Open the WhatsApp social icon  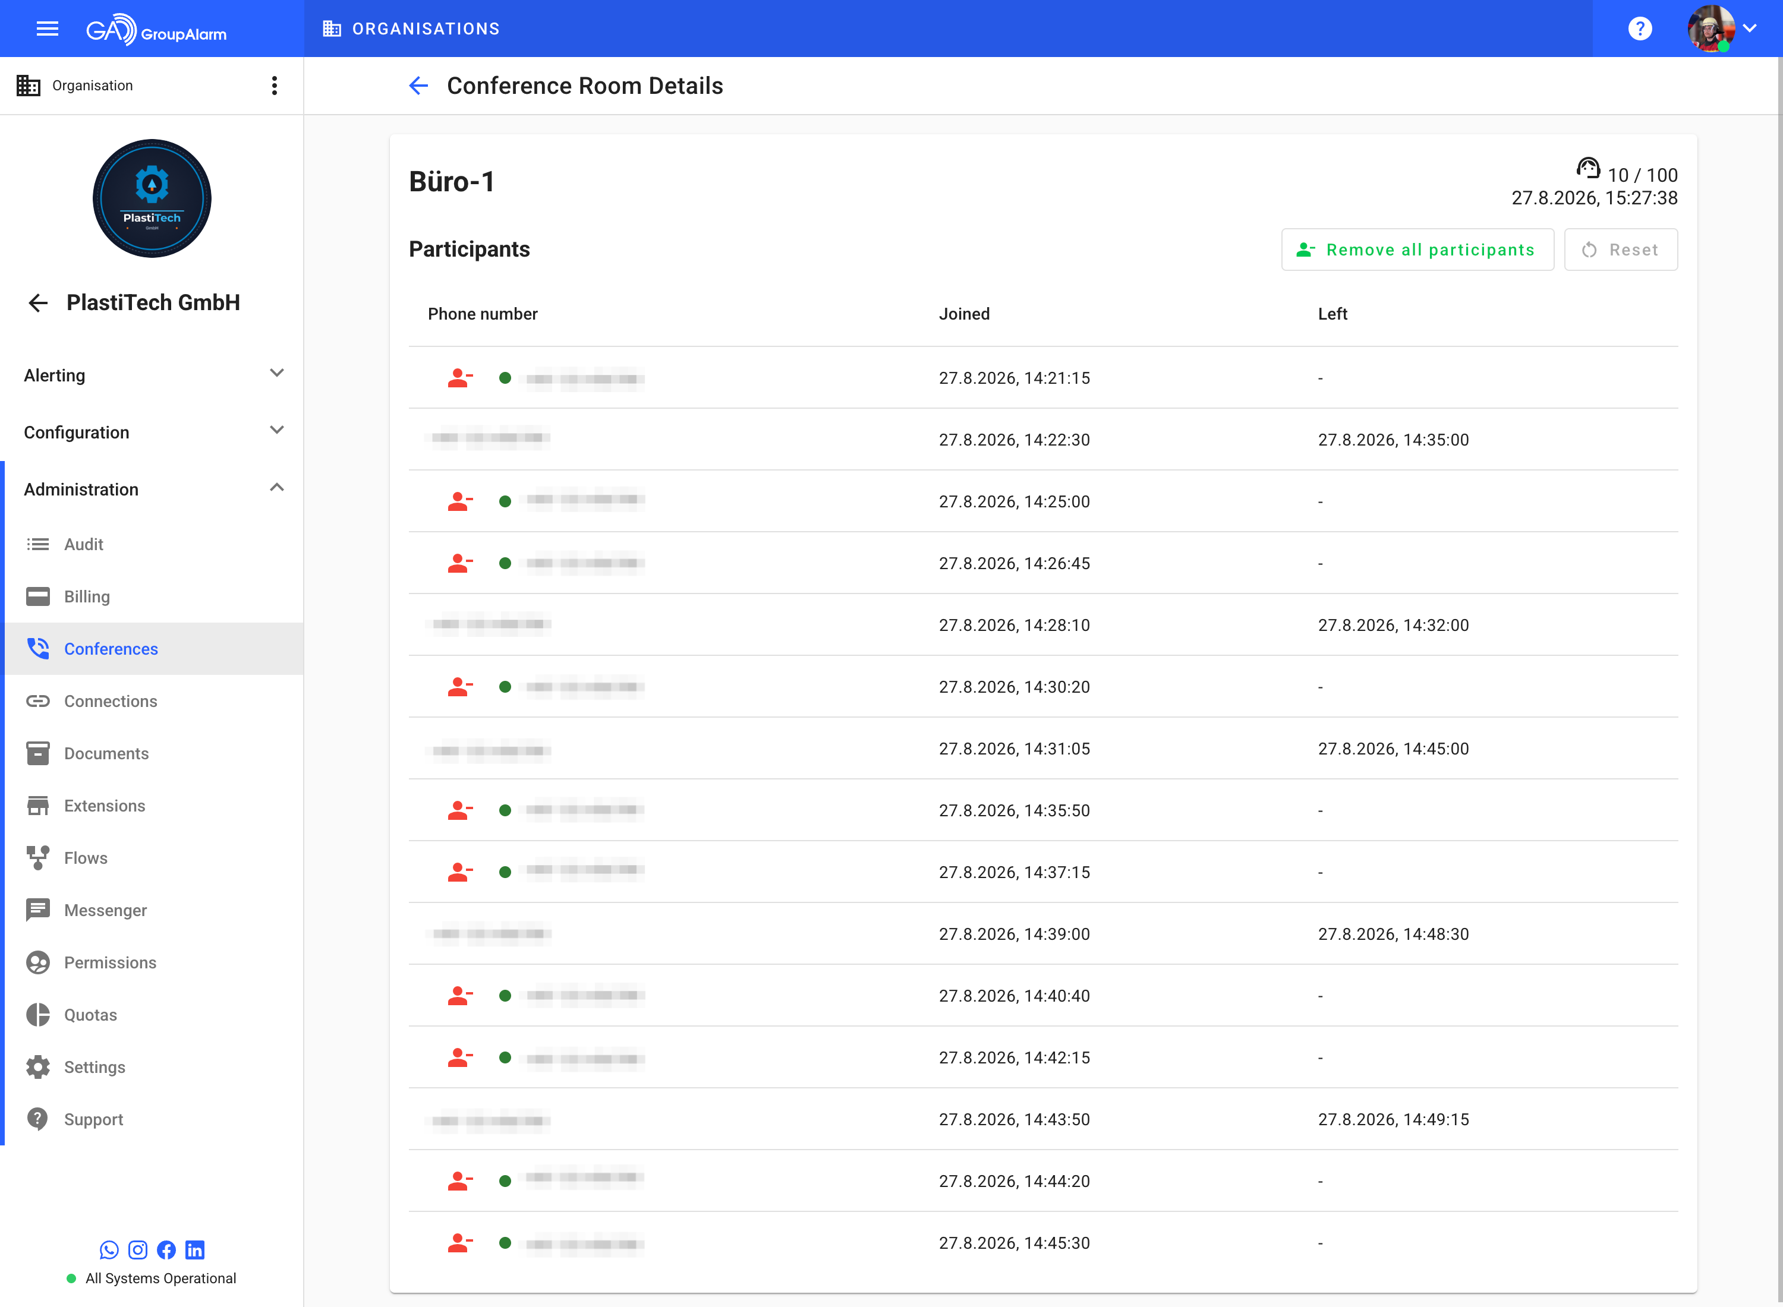tap(109, 1249)
